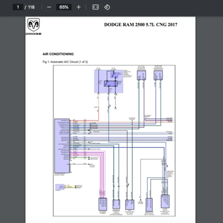
Task: Click the Dodge ram head logo
Action: click(33, 26)
